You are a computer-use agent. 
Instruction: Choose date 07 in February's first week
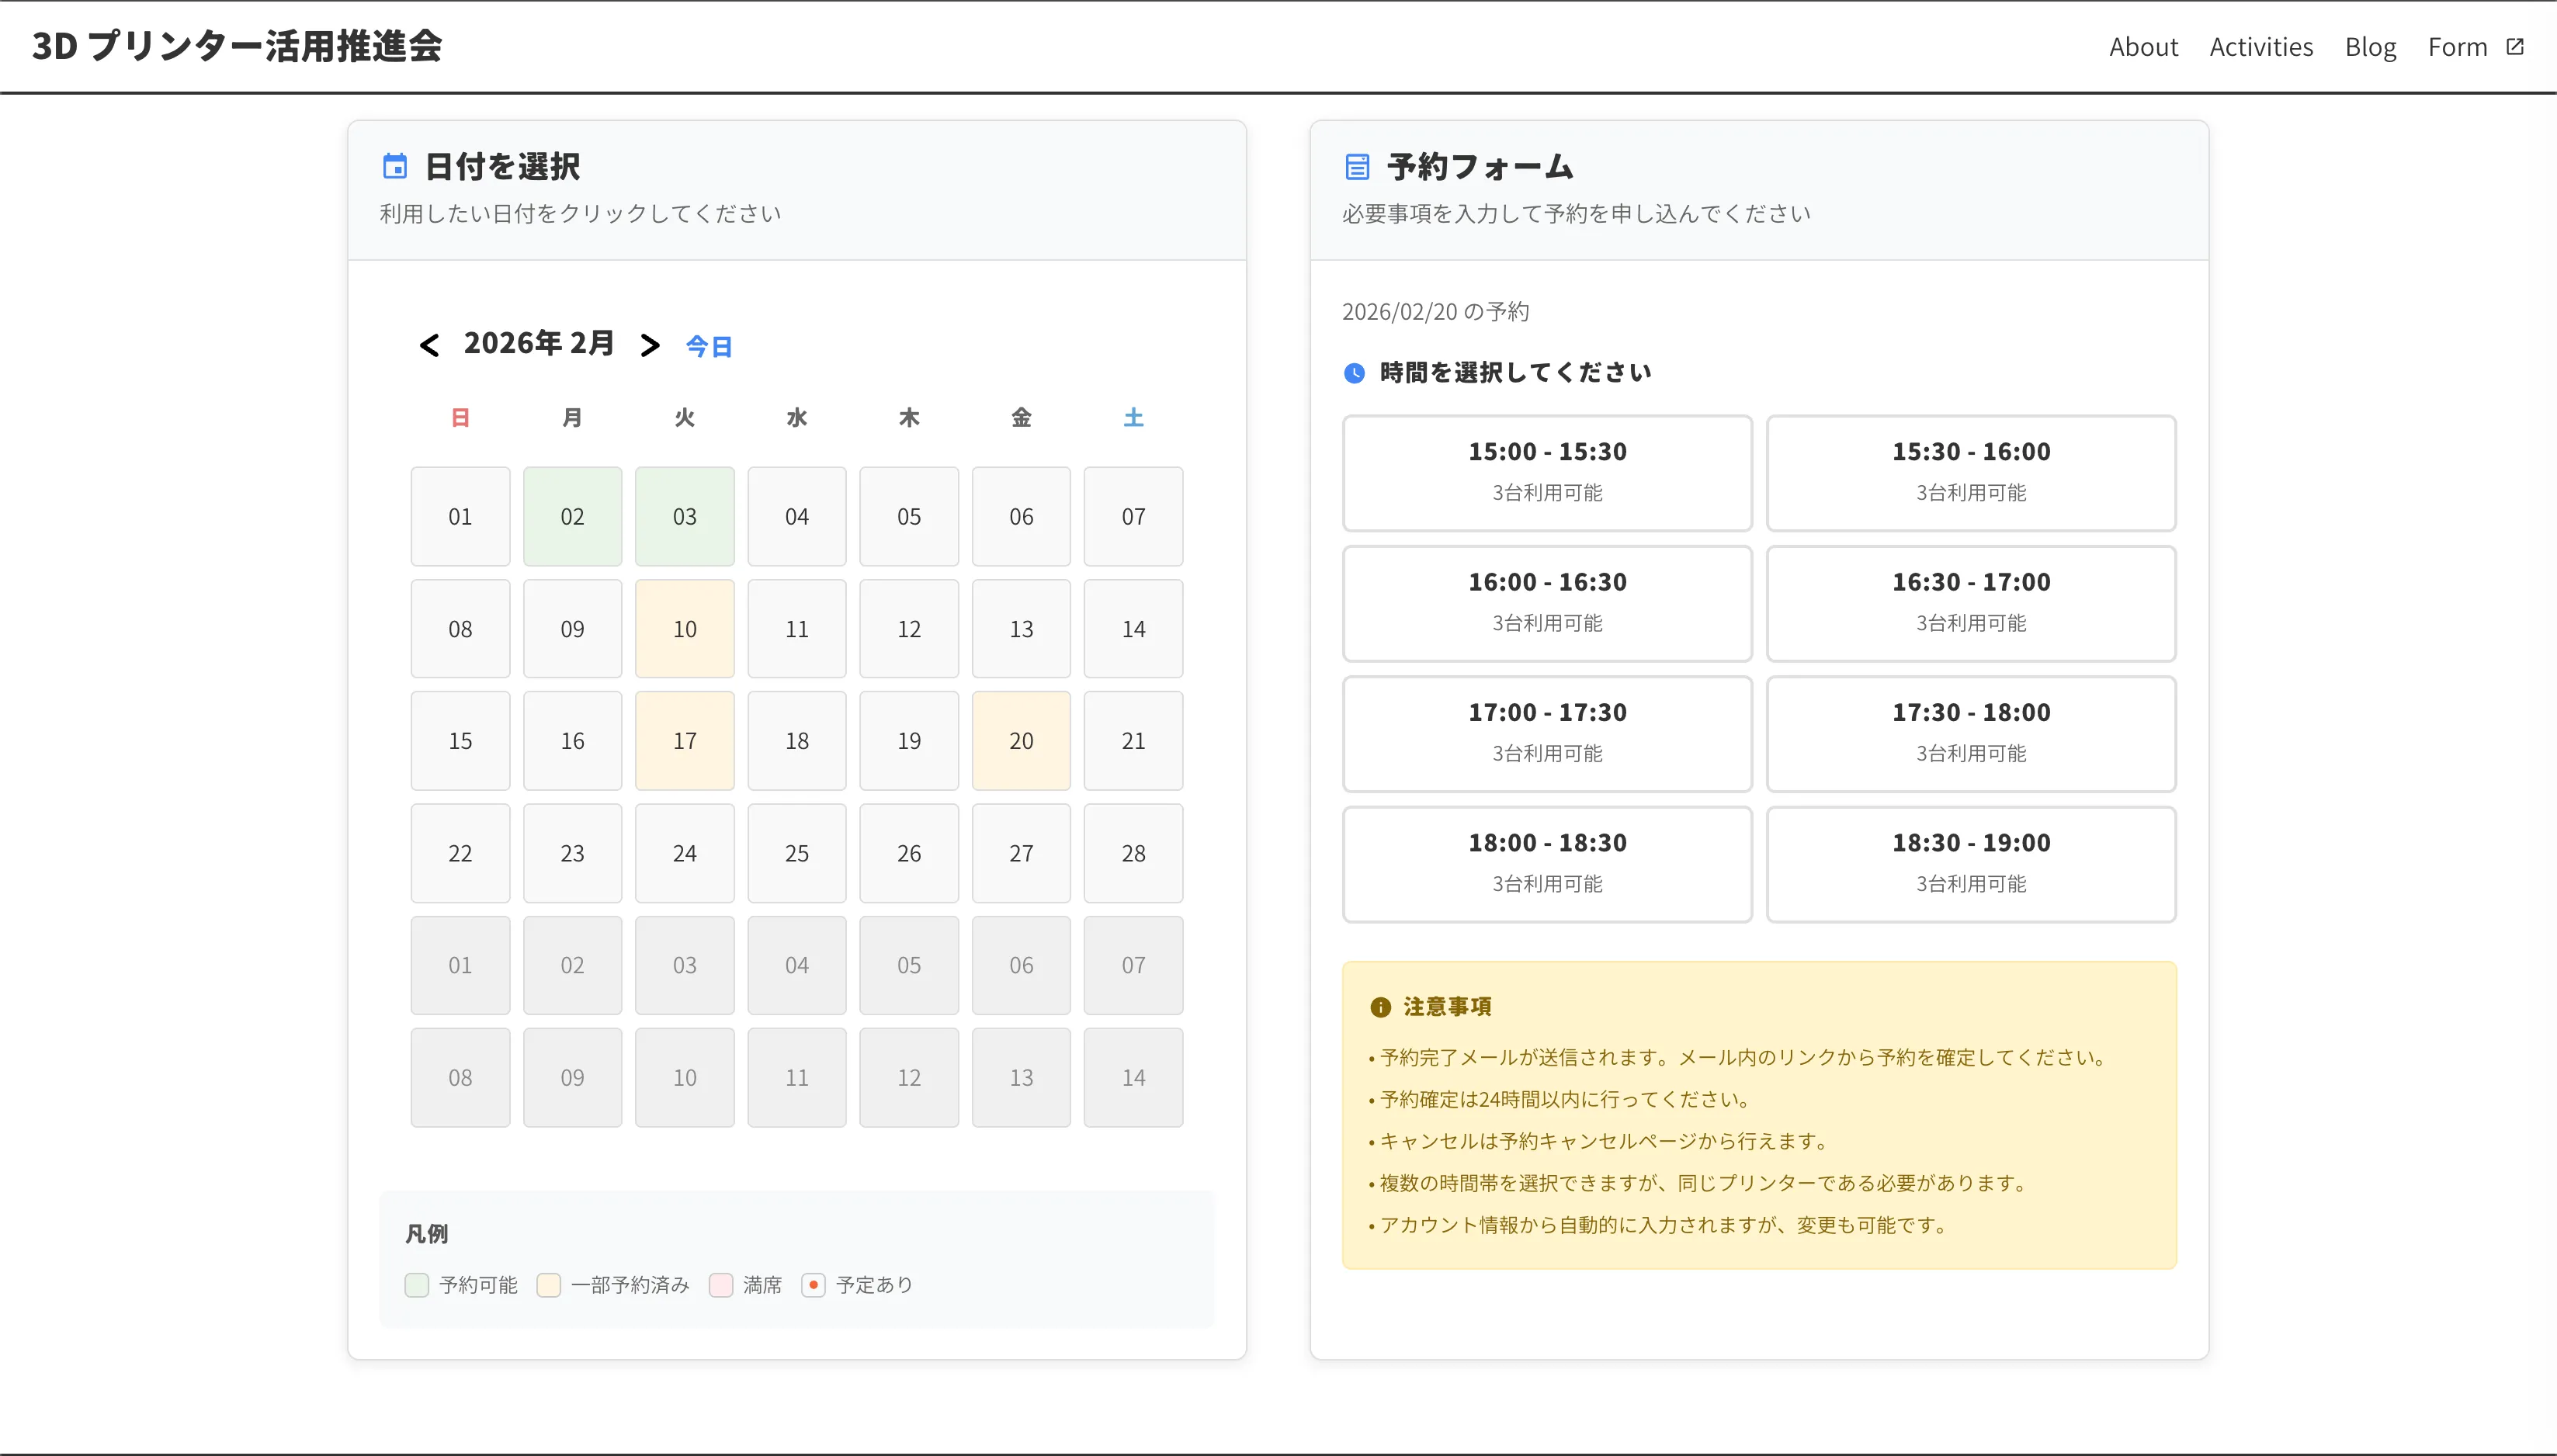(x=1133, y=517)
